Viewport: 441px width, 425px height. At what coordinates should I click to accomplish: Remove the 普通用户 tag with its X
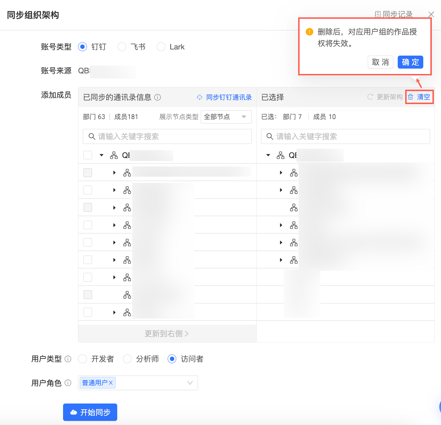click(x=111, y=383)
